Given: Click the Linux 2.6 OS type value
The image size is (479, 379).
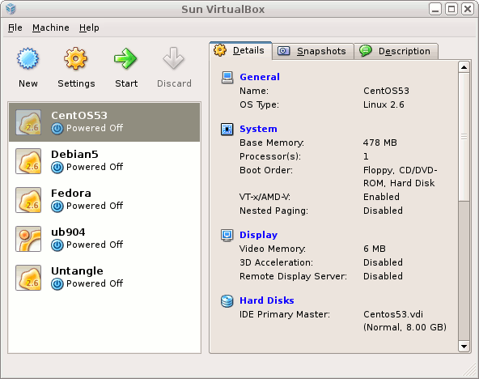Looking at the screenshot, I should [x=384, y=104].
